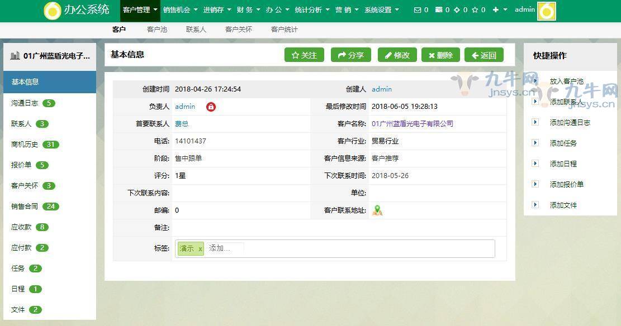Click the red lock icon next to 负责人 admin
Image resolution: width=621 pixels, height=326 pixels.
[210, 106]
